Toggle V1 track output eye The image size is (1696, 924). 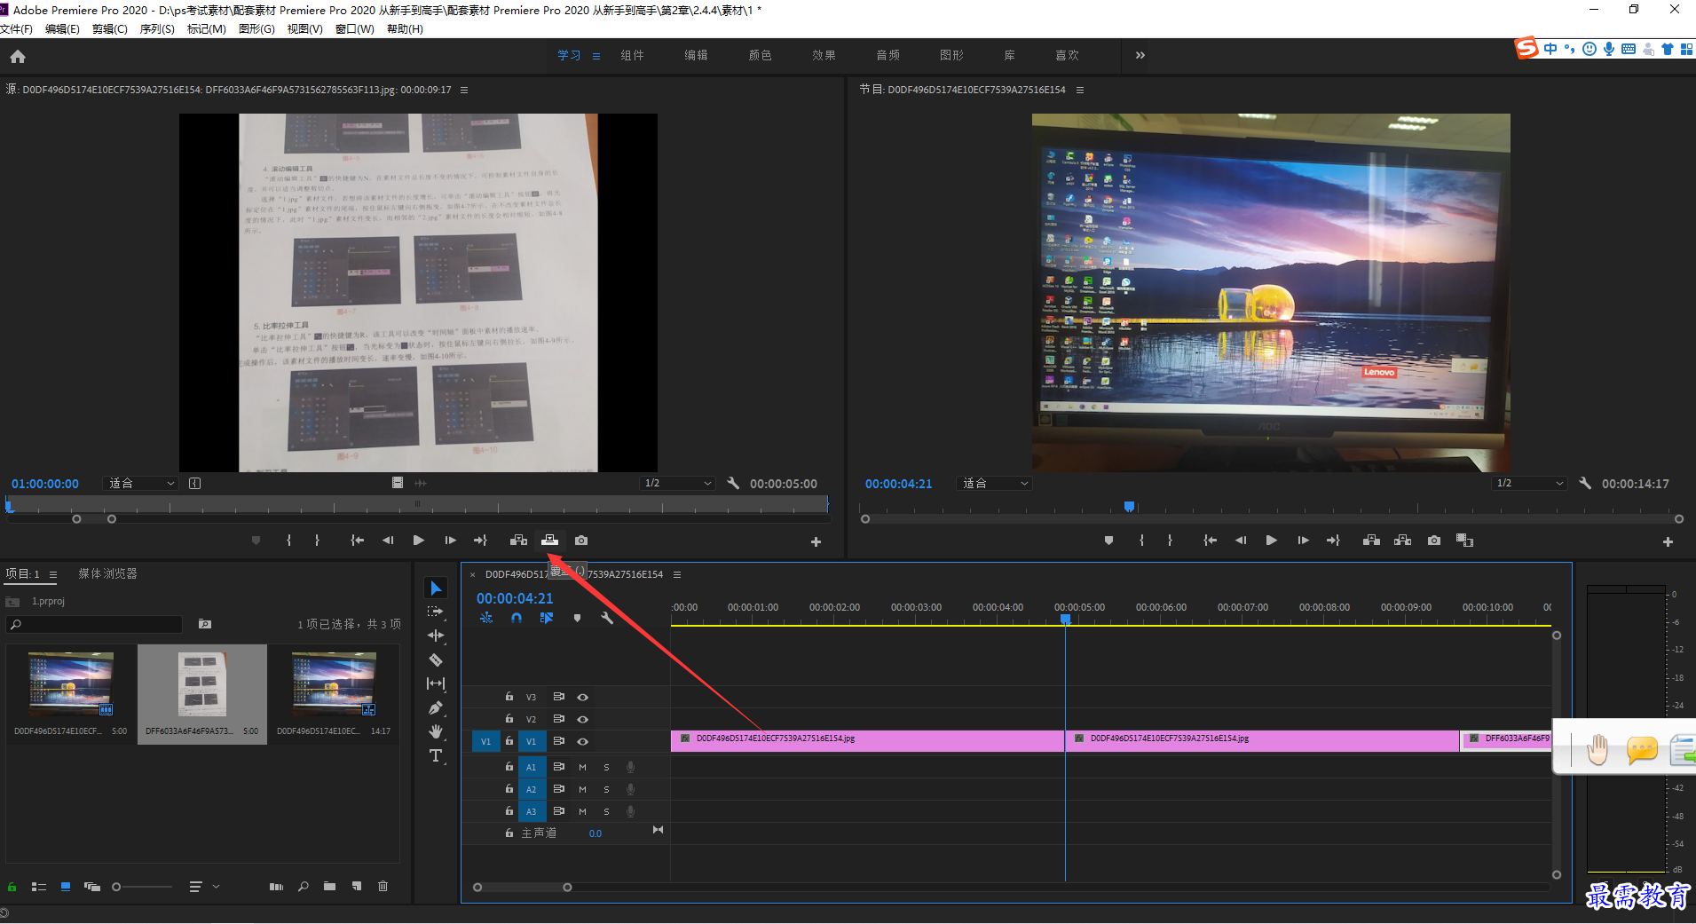(x=583, y=741)
